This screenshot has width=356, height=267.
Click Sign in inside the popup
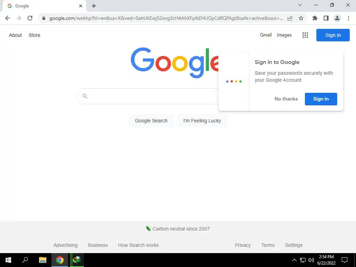coord(321,99)
